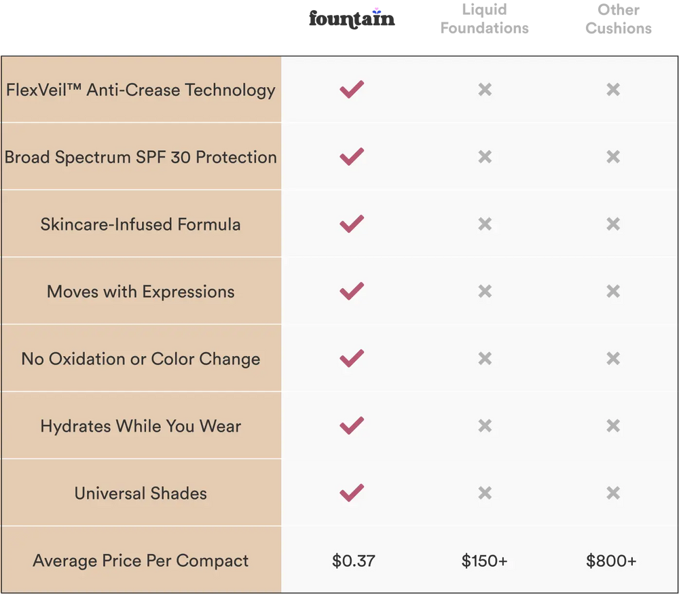This screenshot has height=594, width=679.
Task: Click the Moves with Expressions checkmark
Action: [352, 292]
